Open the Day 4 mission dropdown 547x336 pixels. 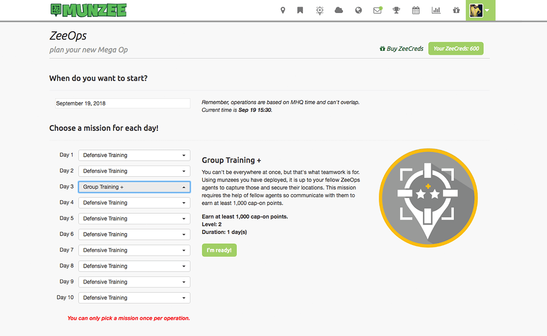pyautogui.click(x=134, y=203)
